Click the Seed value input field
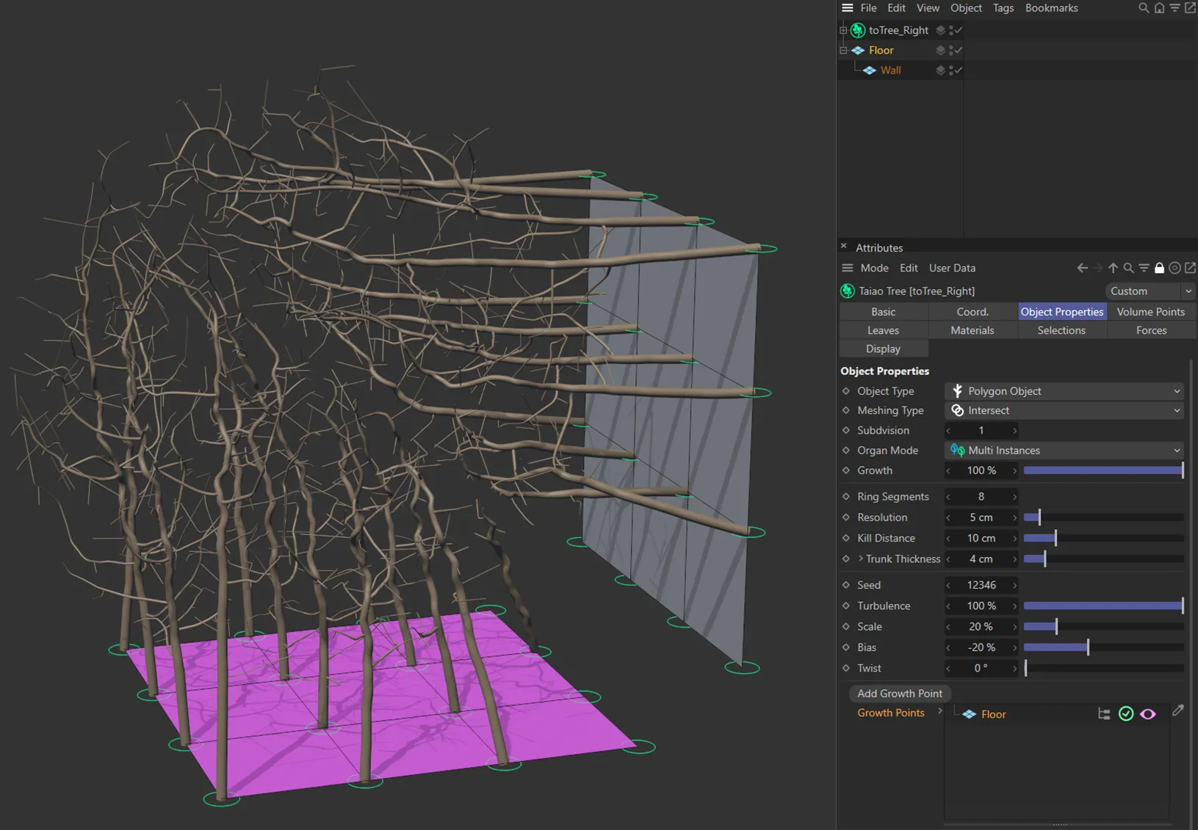1198x830 pixels. 981,585
